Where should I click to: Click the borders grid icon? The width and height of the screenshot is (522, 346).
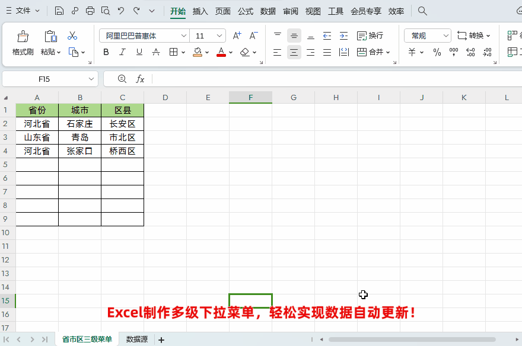tap(173, 52)
